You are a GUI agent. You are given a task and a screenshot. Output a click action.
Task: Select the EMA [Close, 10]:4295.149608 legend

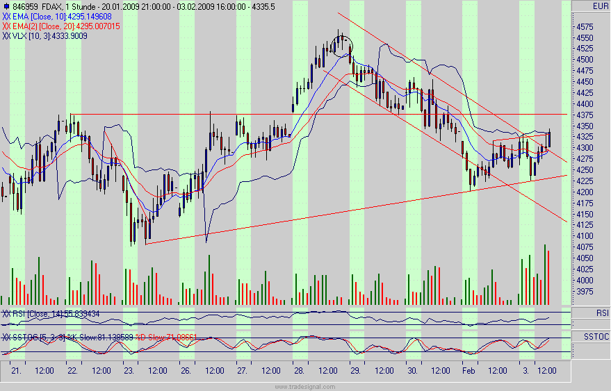pos(62,17)
